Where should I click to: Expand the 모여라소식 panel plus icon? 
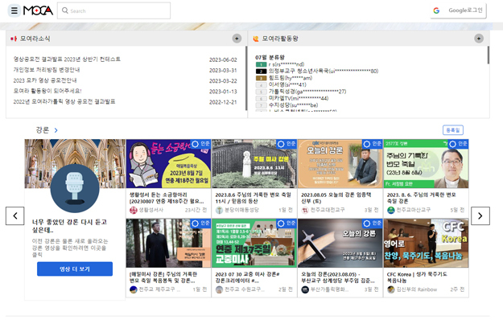[237, 39]
